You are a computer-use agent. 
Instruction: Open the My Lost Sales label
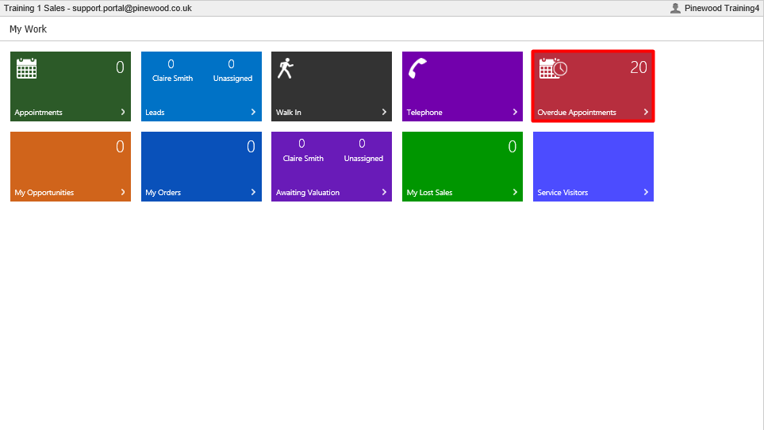point(429,193)
